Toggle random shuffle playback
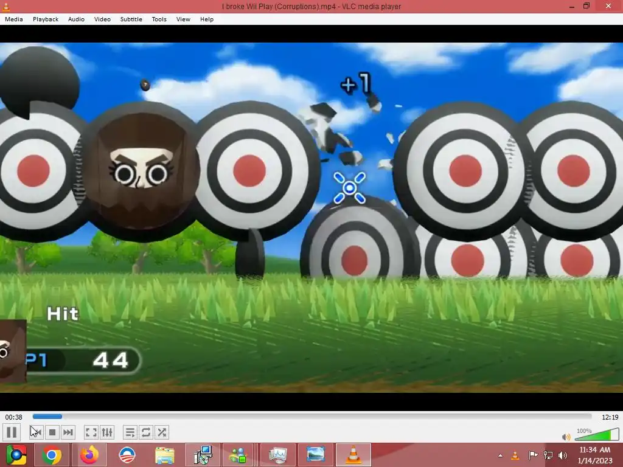Image resolution: width=623 pixels, height=467 pixels. coord(162,432)
